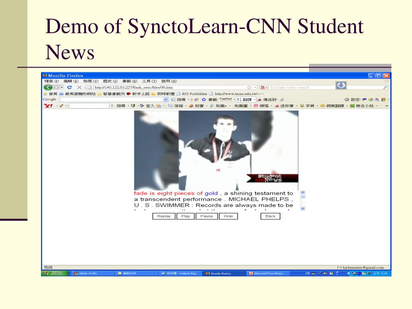
Task: Open the 知識+ toolbar button
Action: pyautogui.click(x=218, y=106)
